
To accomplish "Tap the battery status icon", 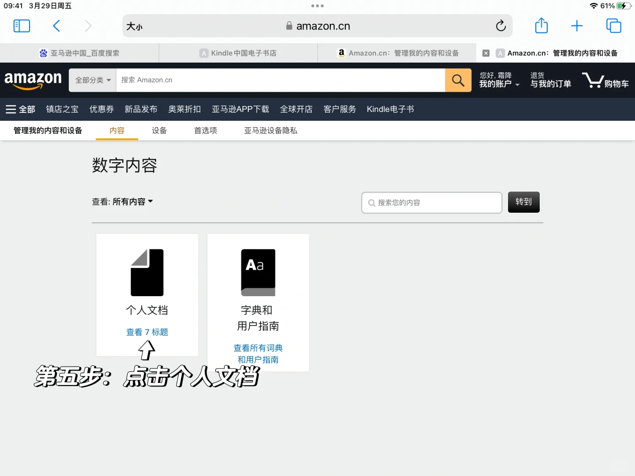I will 624,6.
